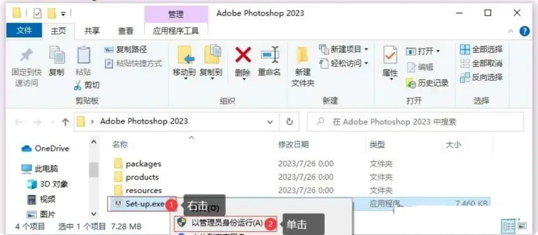Click the blue help question mark icon

[x=525, y=31]
